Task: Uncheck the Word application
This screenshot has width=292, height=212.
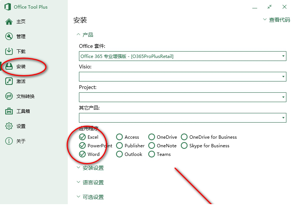Action: coord(82,154)
